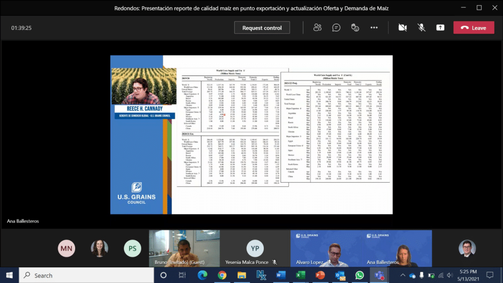Turn on your camera
503x283 pixels.
402,28
